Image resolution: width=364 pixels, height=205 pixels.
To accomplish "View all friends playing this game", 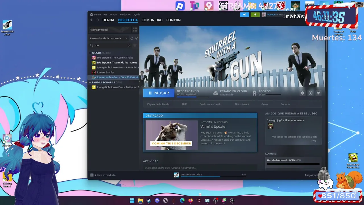I will pos(295,139).
